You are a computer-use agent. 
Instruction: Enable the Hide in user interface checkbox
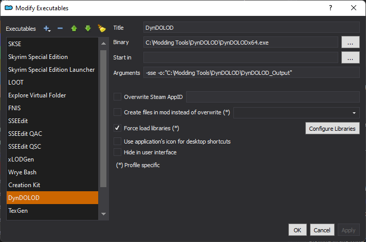[118, 152]
